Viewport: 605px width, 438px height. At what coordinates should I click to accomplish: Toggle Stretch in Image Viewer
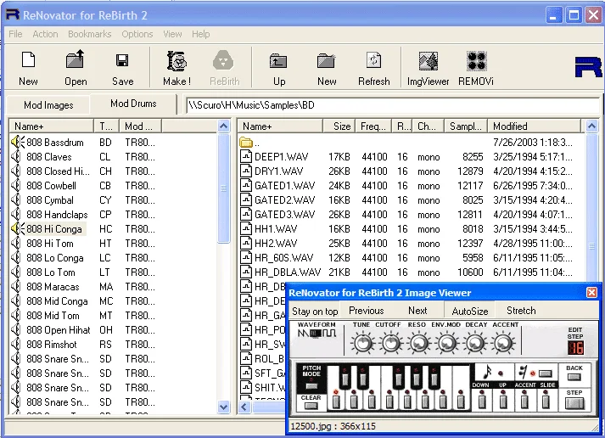[x=521, y=311]
